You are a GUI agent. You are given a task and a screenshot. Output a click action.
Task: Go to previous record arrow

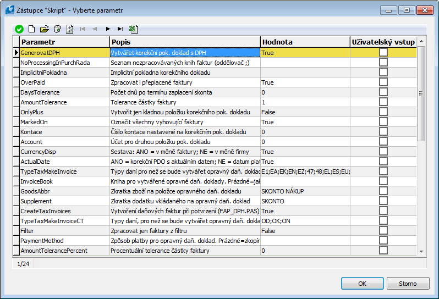coord(95,29)
